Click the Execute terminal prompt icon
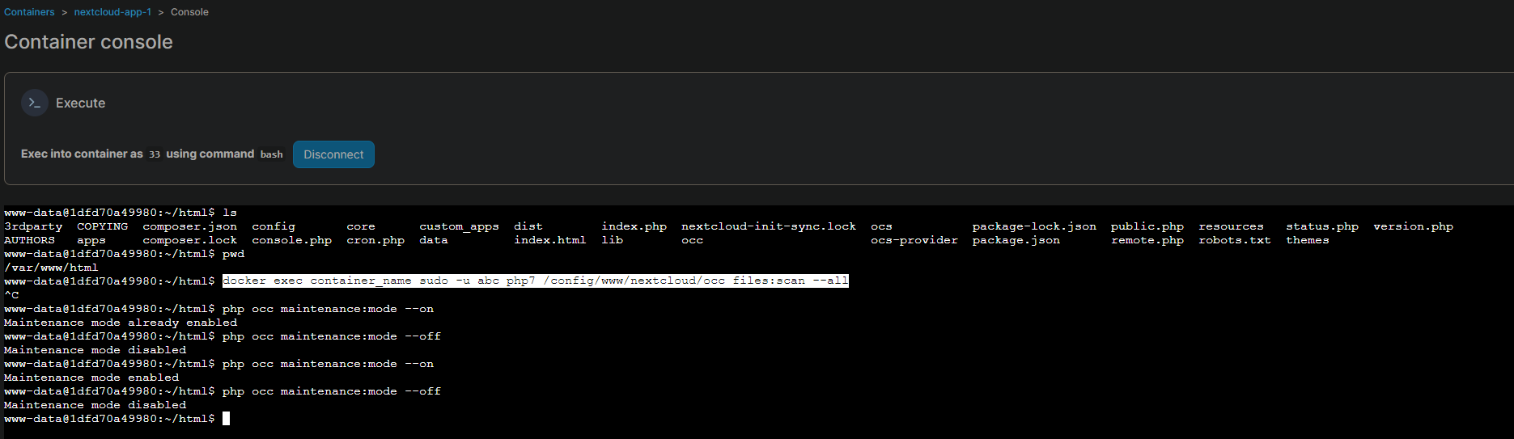Viewport: 1514px width, 439px height. [34, 103]
